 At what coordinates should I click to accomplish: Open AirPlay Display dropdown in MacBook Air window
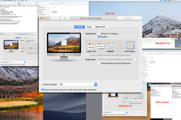[119, 112]
